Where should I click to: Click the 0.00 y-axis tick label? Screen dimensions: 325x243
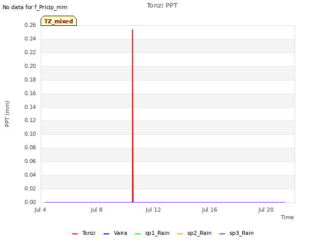(30, 202)
